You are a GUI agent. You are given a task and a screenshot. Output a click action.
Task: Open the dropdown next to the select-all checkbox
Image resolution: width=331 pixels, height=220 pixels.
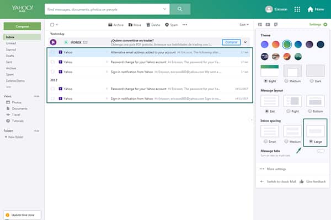[x=57, y=25]
